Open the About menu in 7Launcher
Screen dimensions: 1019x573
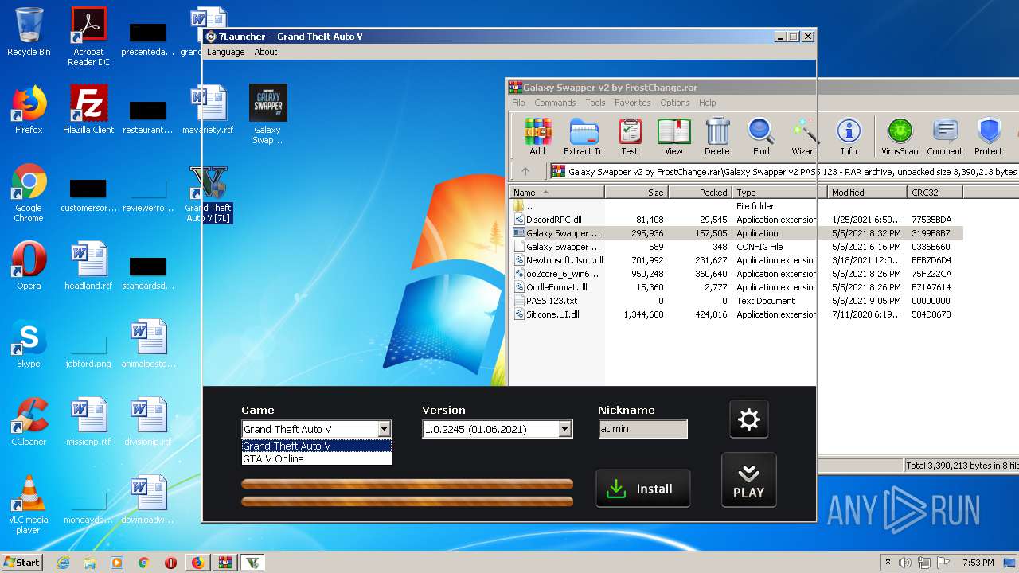[x=266, y=52]
